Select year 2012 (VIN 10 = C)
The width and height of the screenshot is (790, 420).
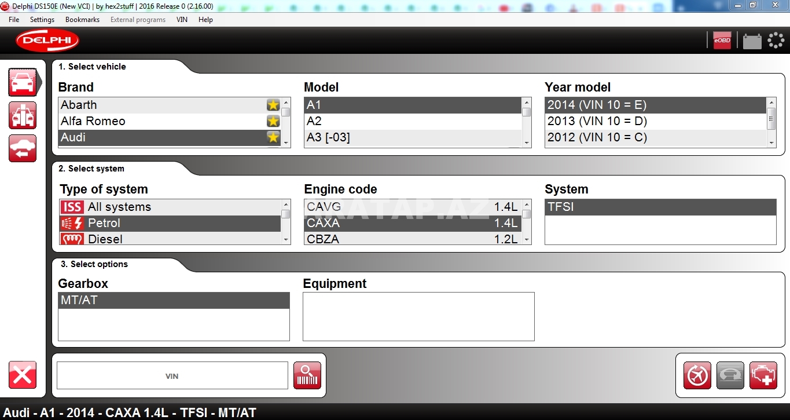point(656,137)
